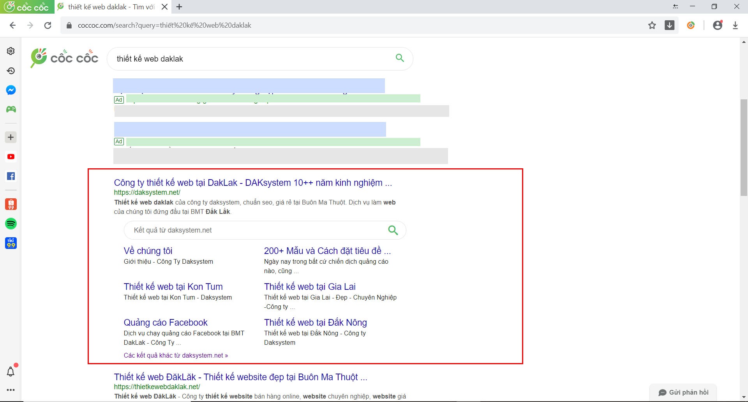Viewport: 748px width, 402px height.
Task: Click the 'Gửi phản hồi' feedback button
Action: point(683,392)
